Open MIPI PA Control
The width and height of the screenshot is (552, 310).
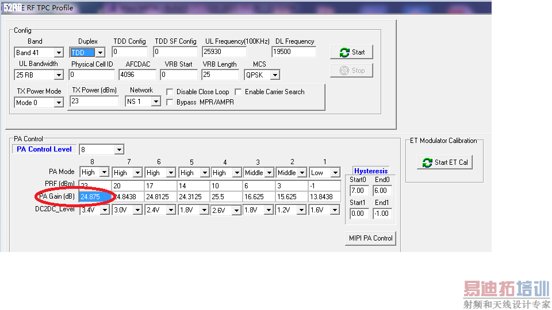point(370,238)
